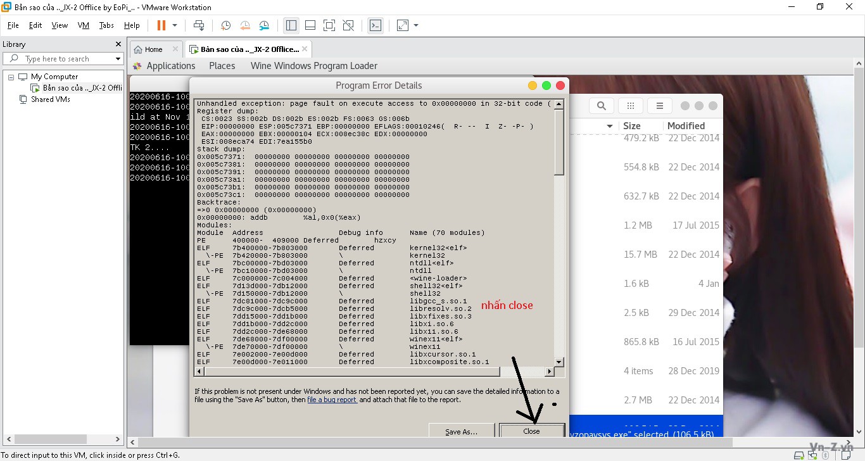Open the Wine Windows Program Loader menu
Screen dimensions: 865x461
314,66
